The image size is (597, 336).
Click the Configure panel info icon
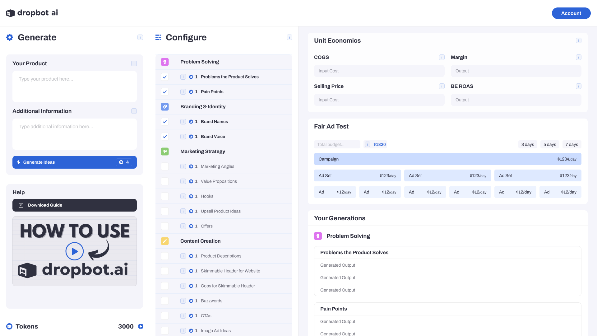(289, 37)
